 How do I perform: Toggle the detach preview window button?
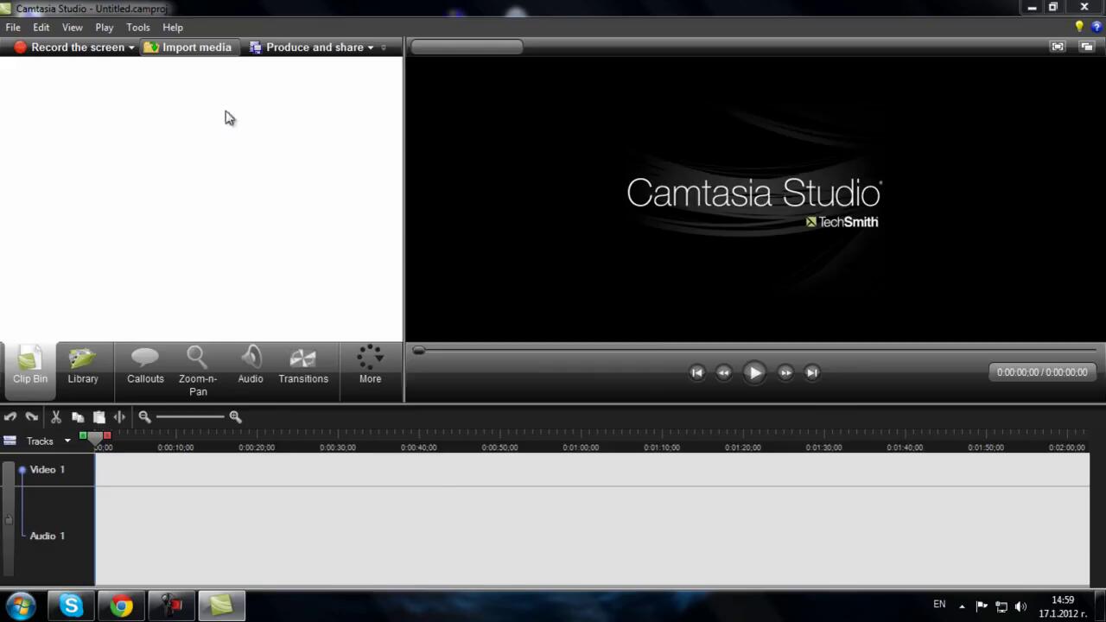pyautogui.click(x=1086, y=47)
